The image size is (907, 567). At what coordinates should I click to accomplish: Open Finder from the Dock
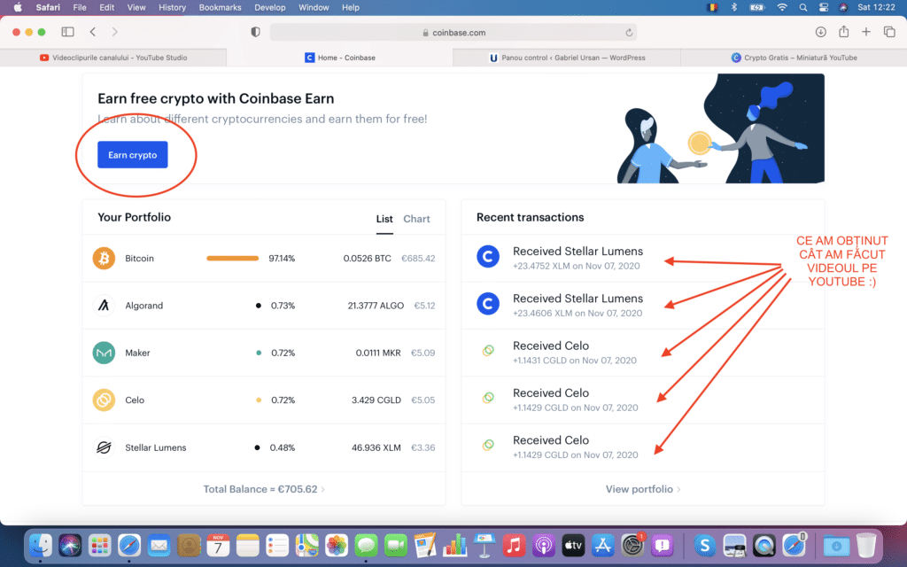[41, 545]
